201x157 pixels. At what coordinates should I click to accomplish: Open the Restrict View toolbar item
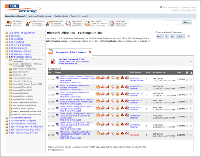(54, 24)
